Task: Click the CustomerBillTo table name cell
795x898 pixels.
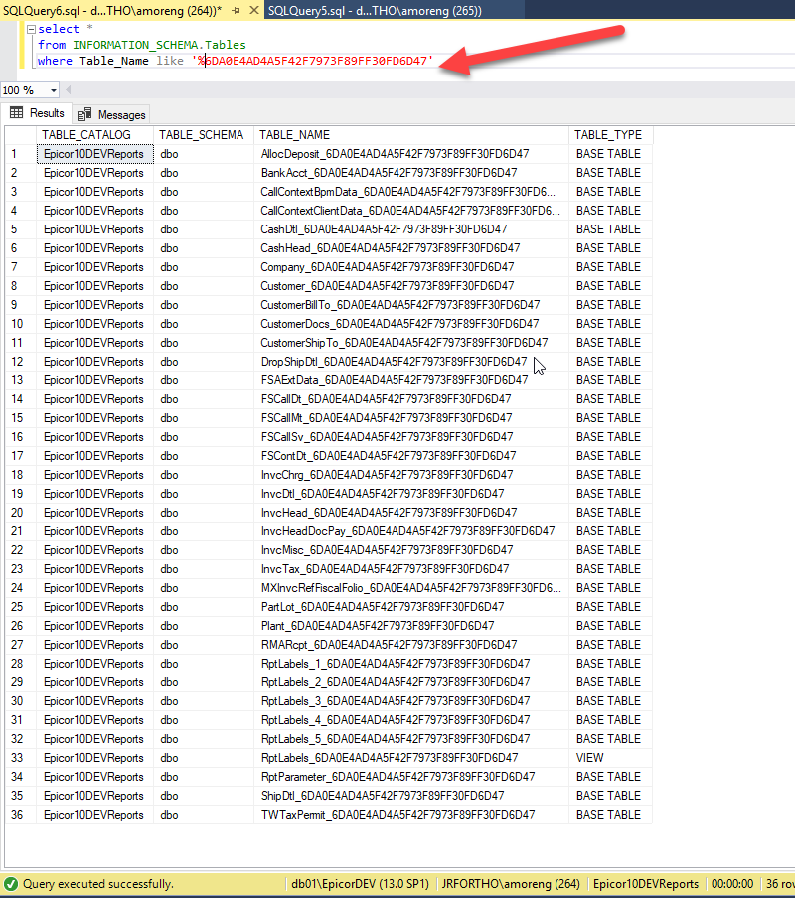Action: click(x=411, y=305)
